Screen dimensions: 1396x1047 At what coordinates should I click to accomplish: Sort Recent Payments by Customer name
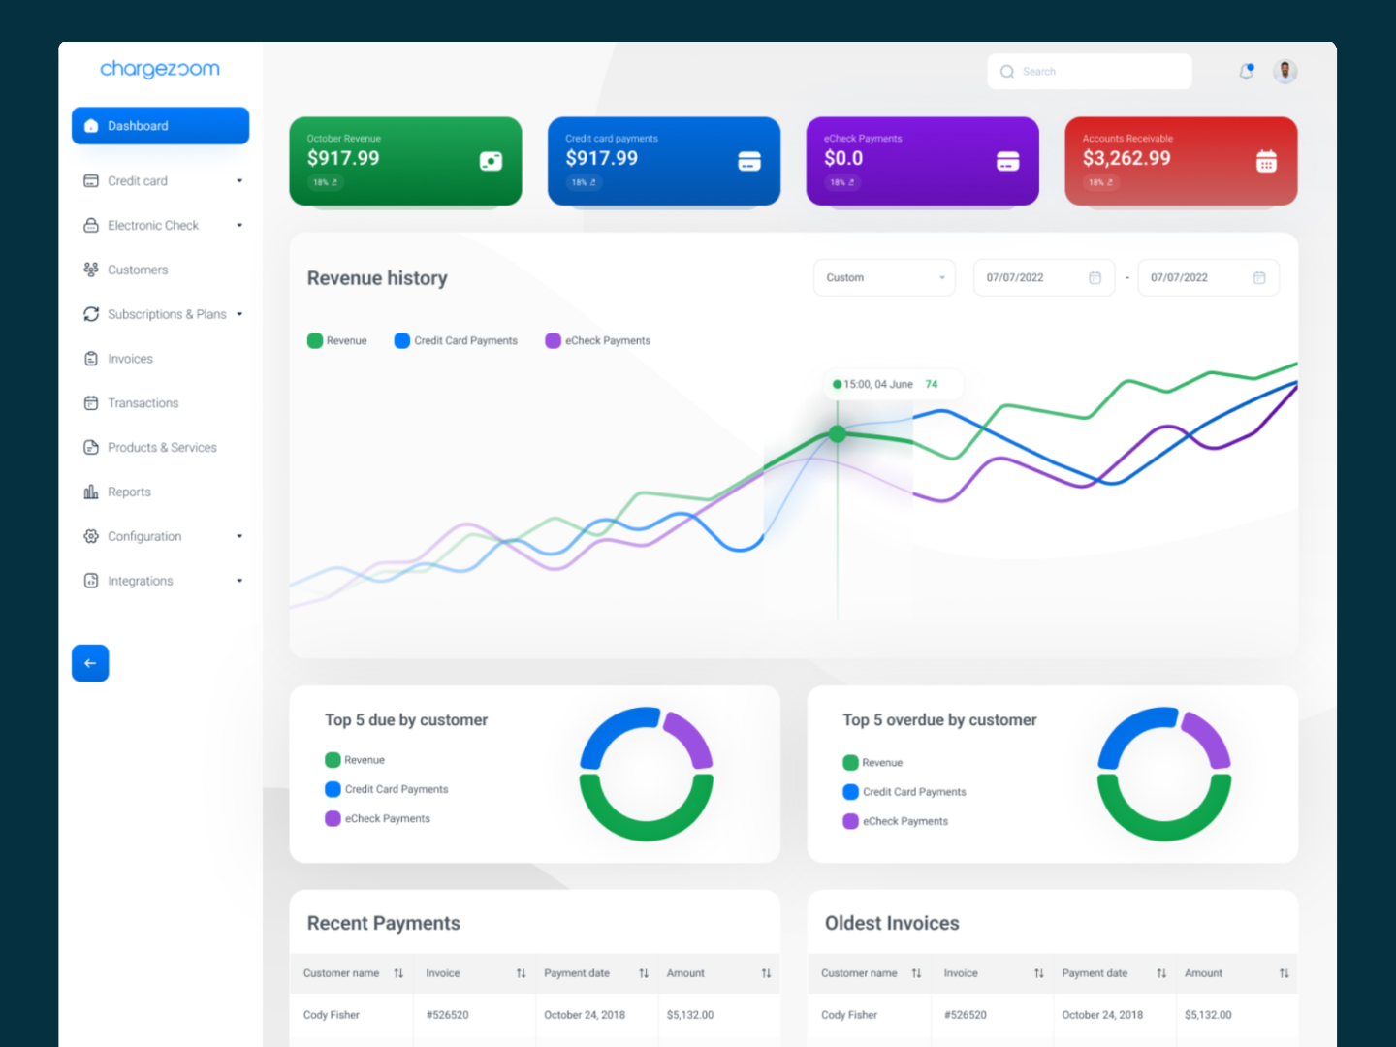(x=398, y=973)
